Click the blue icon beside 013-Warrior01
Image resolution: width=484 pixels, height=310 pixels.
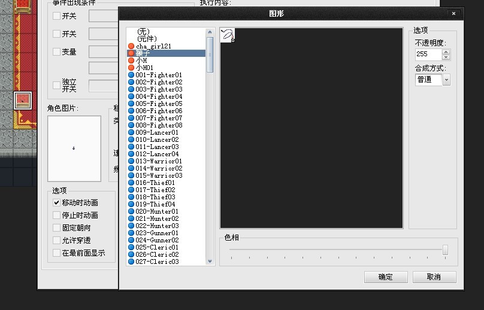pos(131,161)
